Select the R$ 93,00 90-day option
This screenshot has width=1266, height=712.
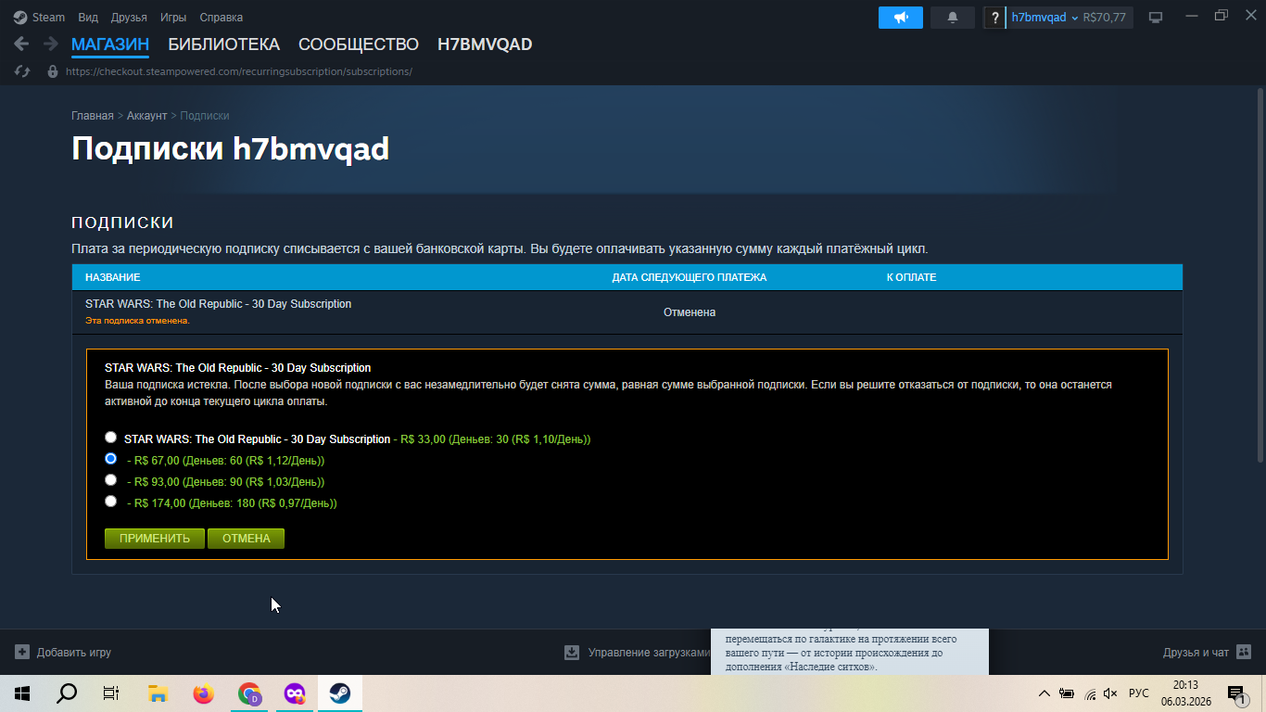coord(111,480)
